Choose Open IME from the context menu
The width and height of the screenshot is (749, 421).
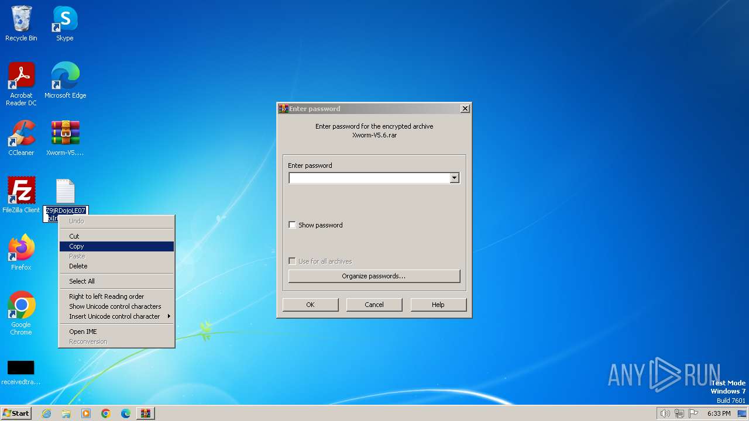[x=116, y=332]
